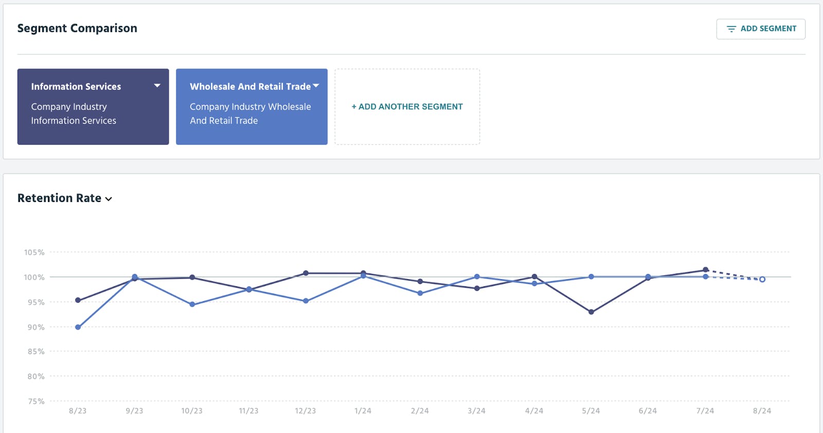Select the 5/24 dip point on dark line
The height and width of the screenshot is (433, 823).
(592, 311)
